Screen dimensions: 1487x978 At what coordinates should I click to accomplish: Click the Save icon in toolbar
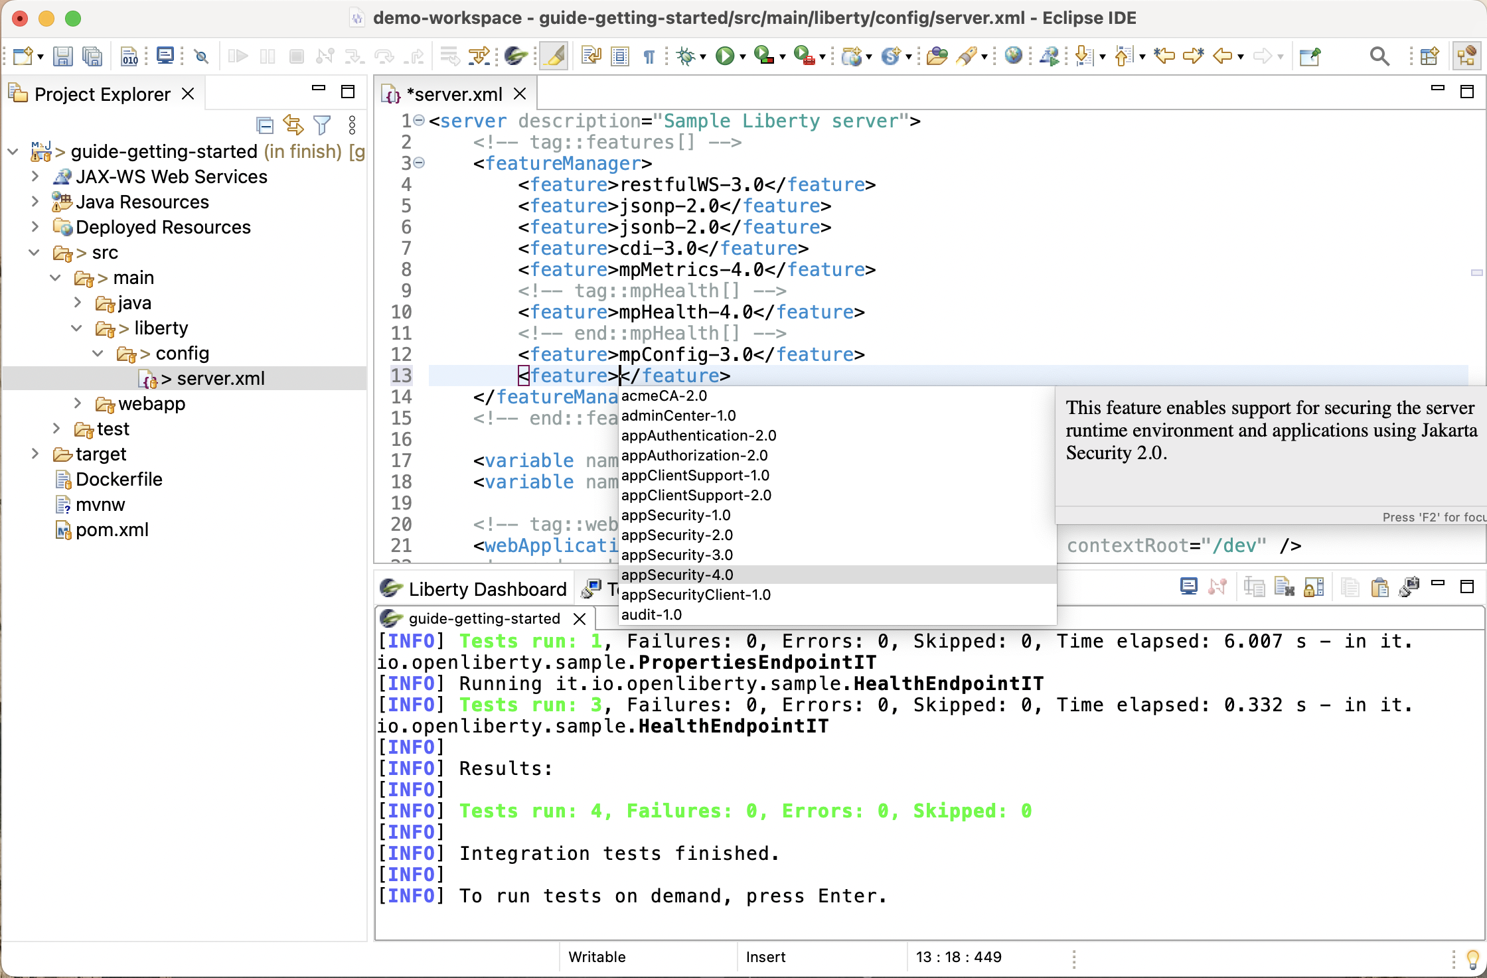(x=62, y=57)
